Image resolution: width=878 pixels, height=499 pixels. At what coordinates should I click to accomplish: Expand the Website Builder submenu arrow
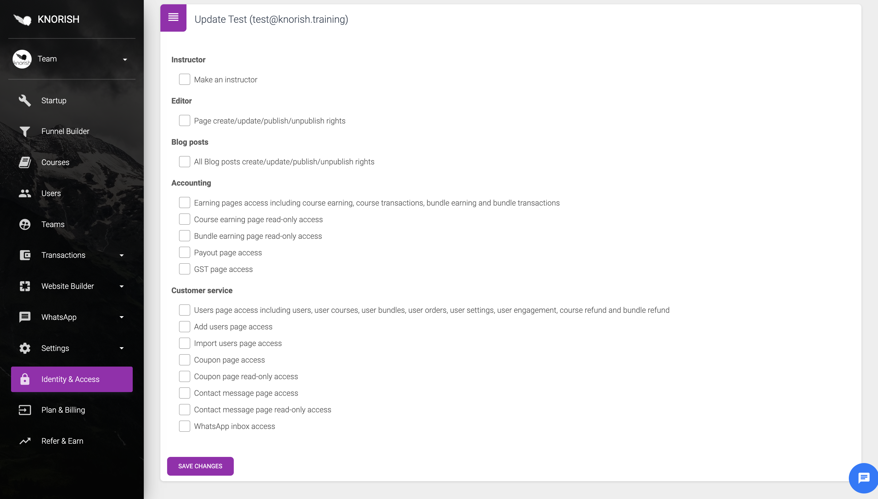coord(122,286)
